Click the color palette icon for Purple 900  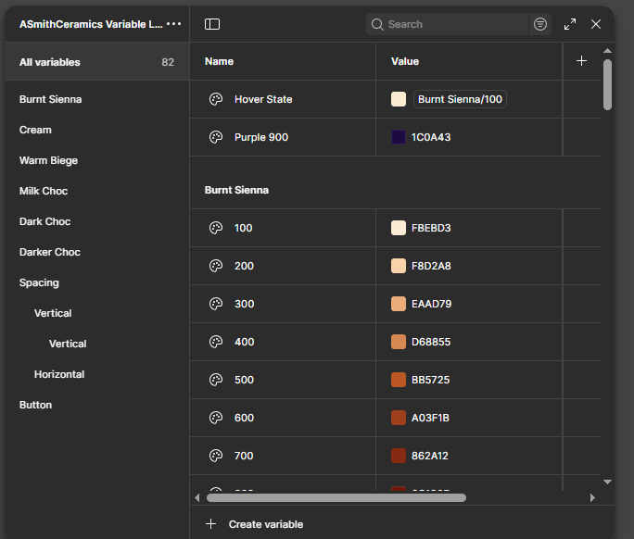[216, 137]
